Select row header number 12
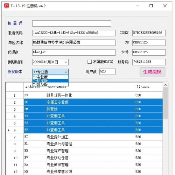Screen dimensions: 175x175 tap(15, 171)
